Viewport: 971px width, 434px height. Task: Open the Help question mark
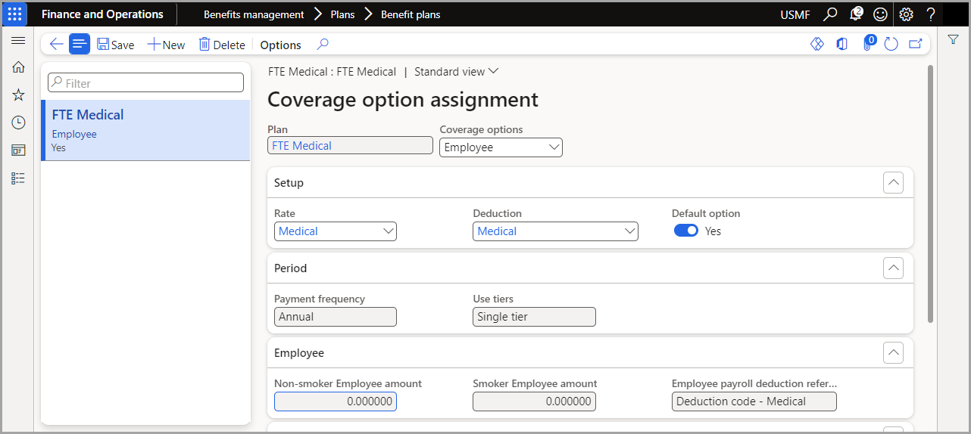click(x=931, y=14)
